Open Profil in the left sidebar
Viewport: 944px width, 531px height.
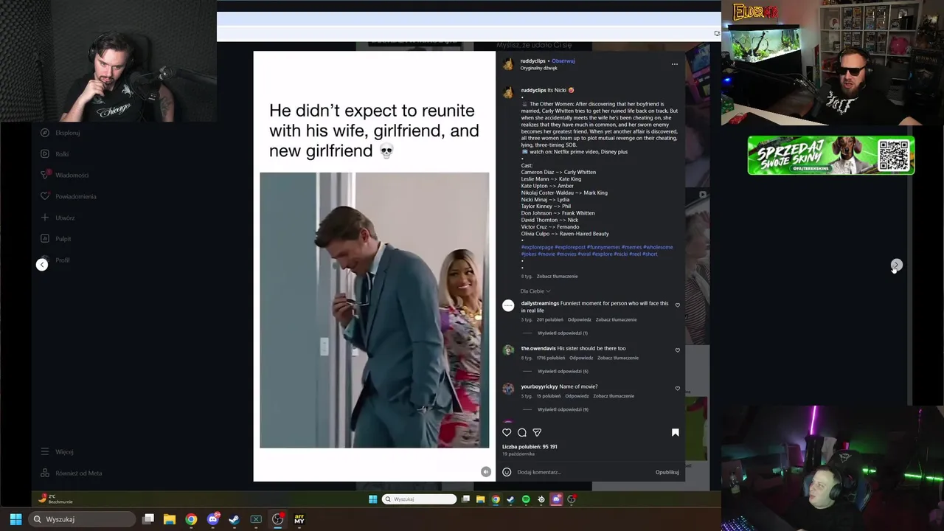point(55,260)
